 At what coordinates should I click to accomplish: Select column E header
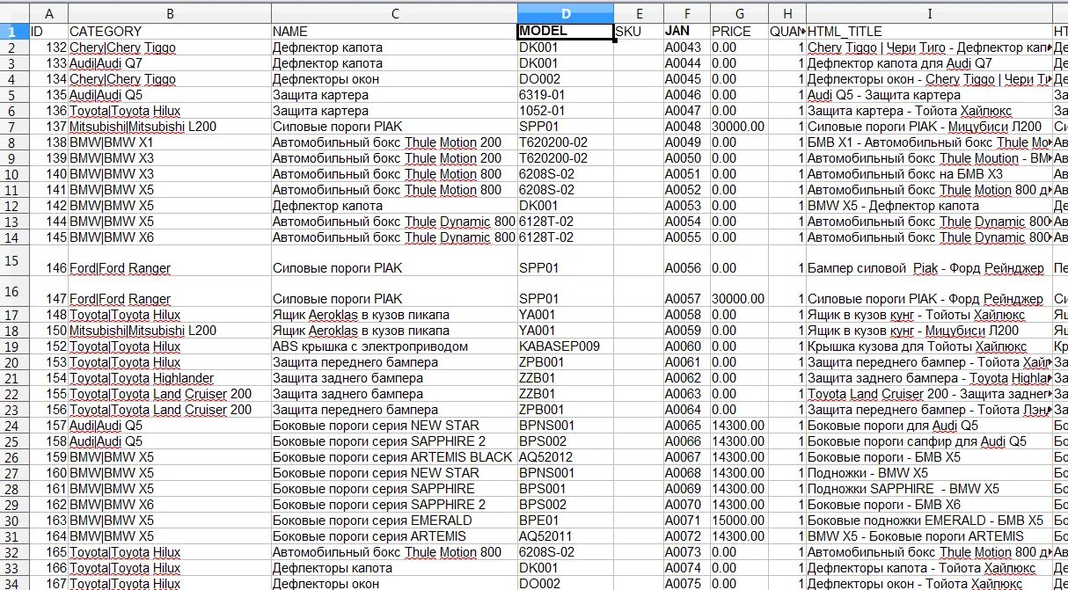point(639,14)
